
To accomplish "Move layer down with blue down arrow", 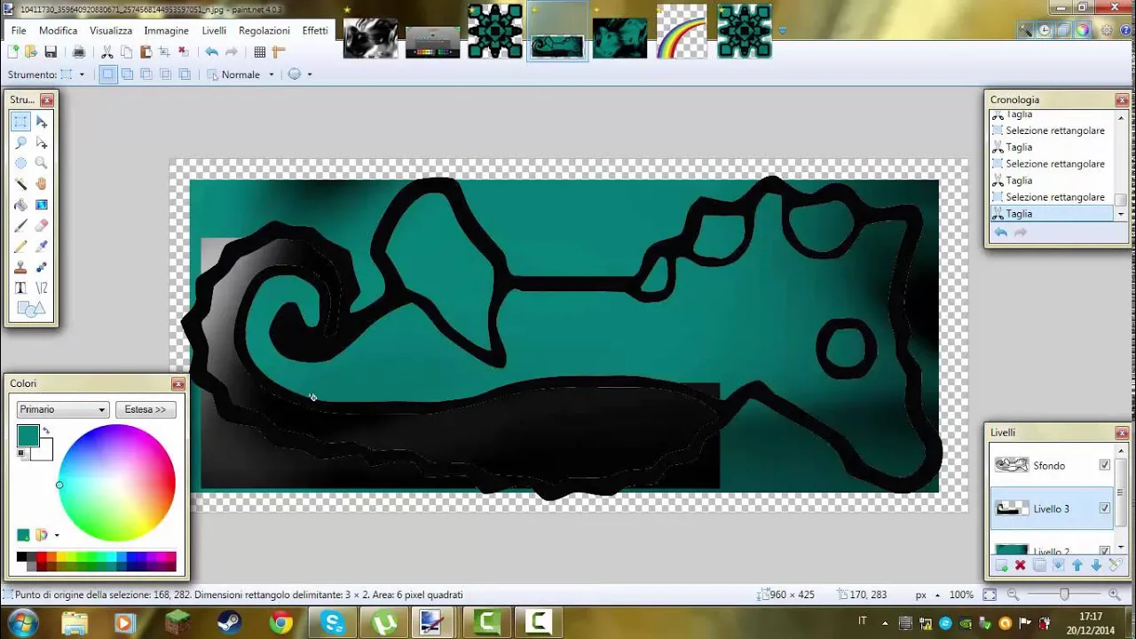I will pos(1096,565).
